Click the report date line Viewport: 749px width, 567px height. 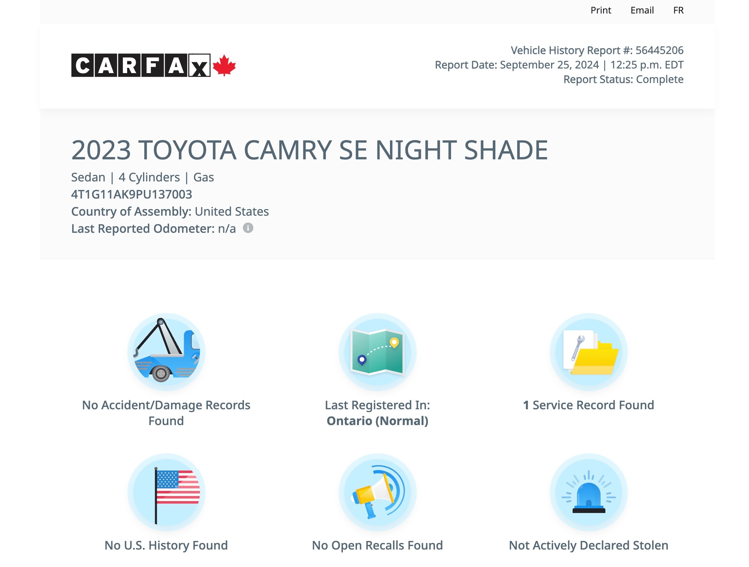pyautogui.click(x=559, y=65)
